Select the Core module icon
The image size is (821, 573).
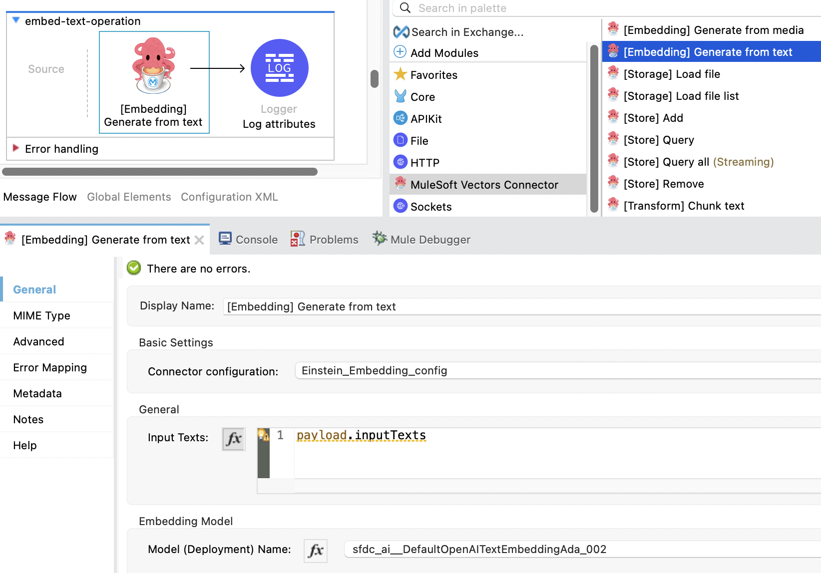[x=401, y=96]
